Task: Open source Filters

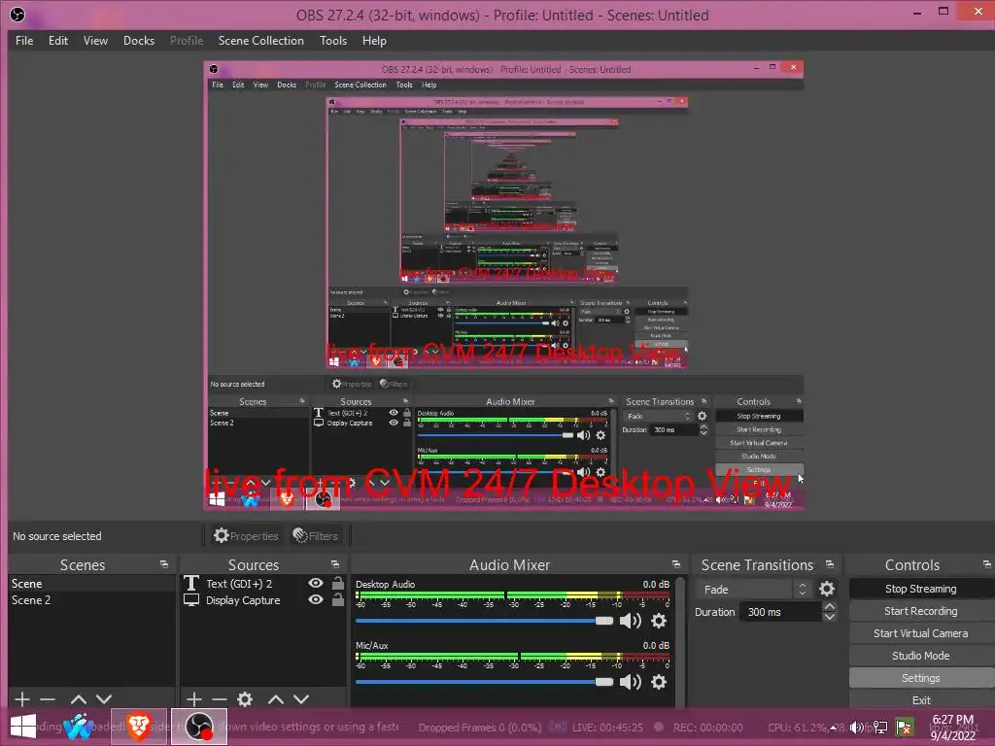Action: [316, 536]
